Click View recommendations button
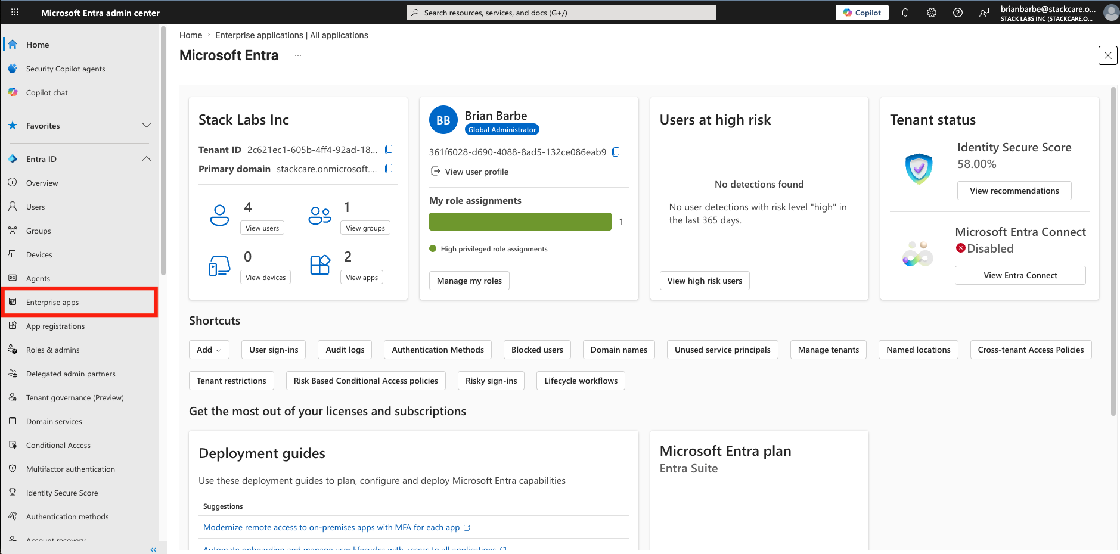The width and height of the screenshot is (1120, 554). click(x=1014, y=191)
